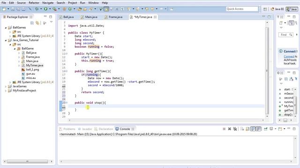Switch to the Main.java editor tab
The width and height of the screenshot is (300, 168).
(90, 17)
